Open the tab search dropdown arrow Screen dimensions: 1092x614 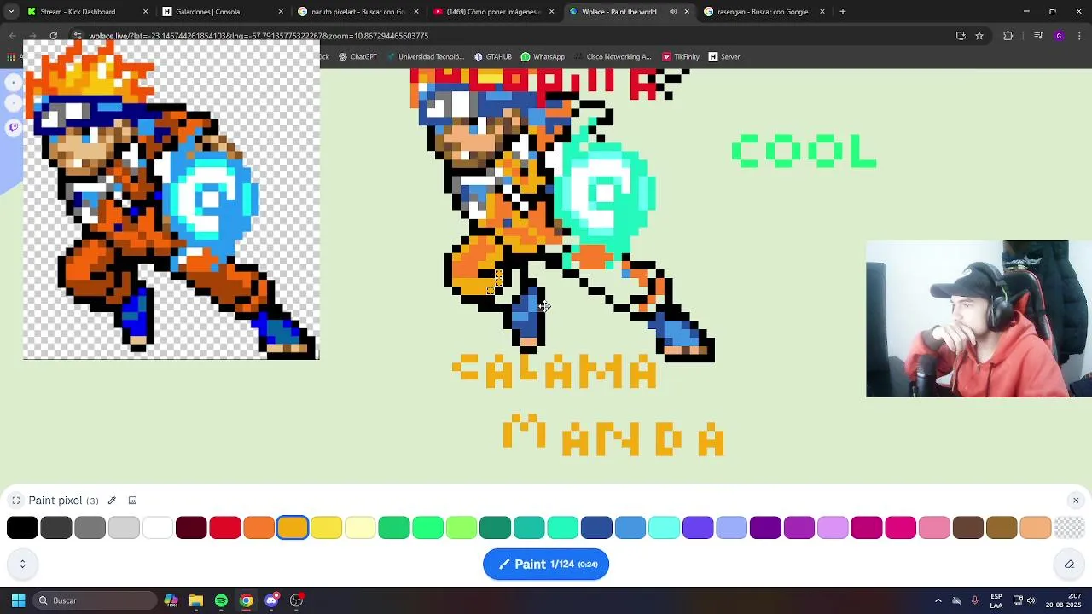[11, 12]
